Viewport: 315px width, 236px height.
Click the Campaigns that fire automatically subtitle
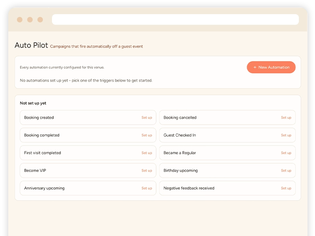pos(96,46)
